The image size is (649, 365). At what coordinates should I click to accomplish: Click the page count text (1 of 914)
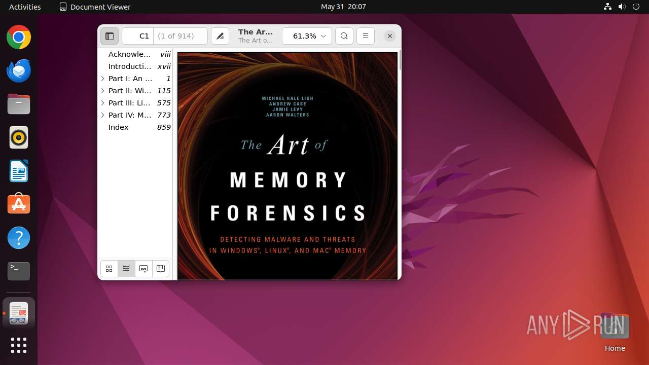(175, 36)
